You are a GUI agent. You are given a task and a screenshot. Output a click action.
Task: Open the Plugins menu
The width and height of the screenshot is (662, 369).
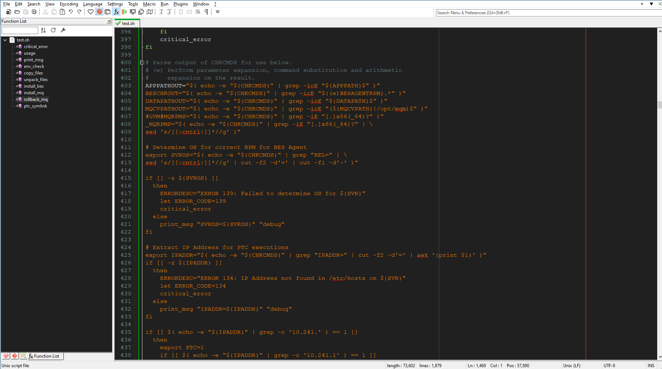coord(181,4)
